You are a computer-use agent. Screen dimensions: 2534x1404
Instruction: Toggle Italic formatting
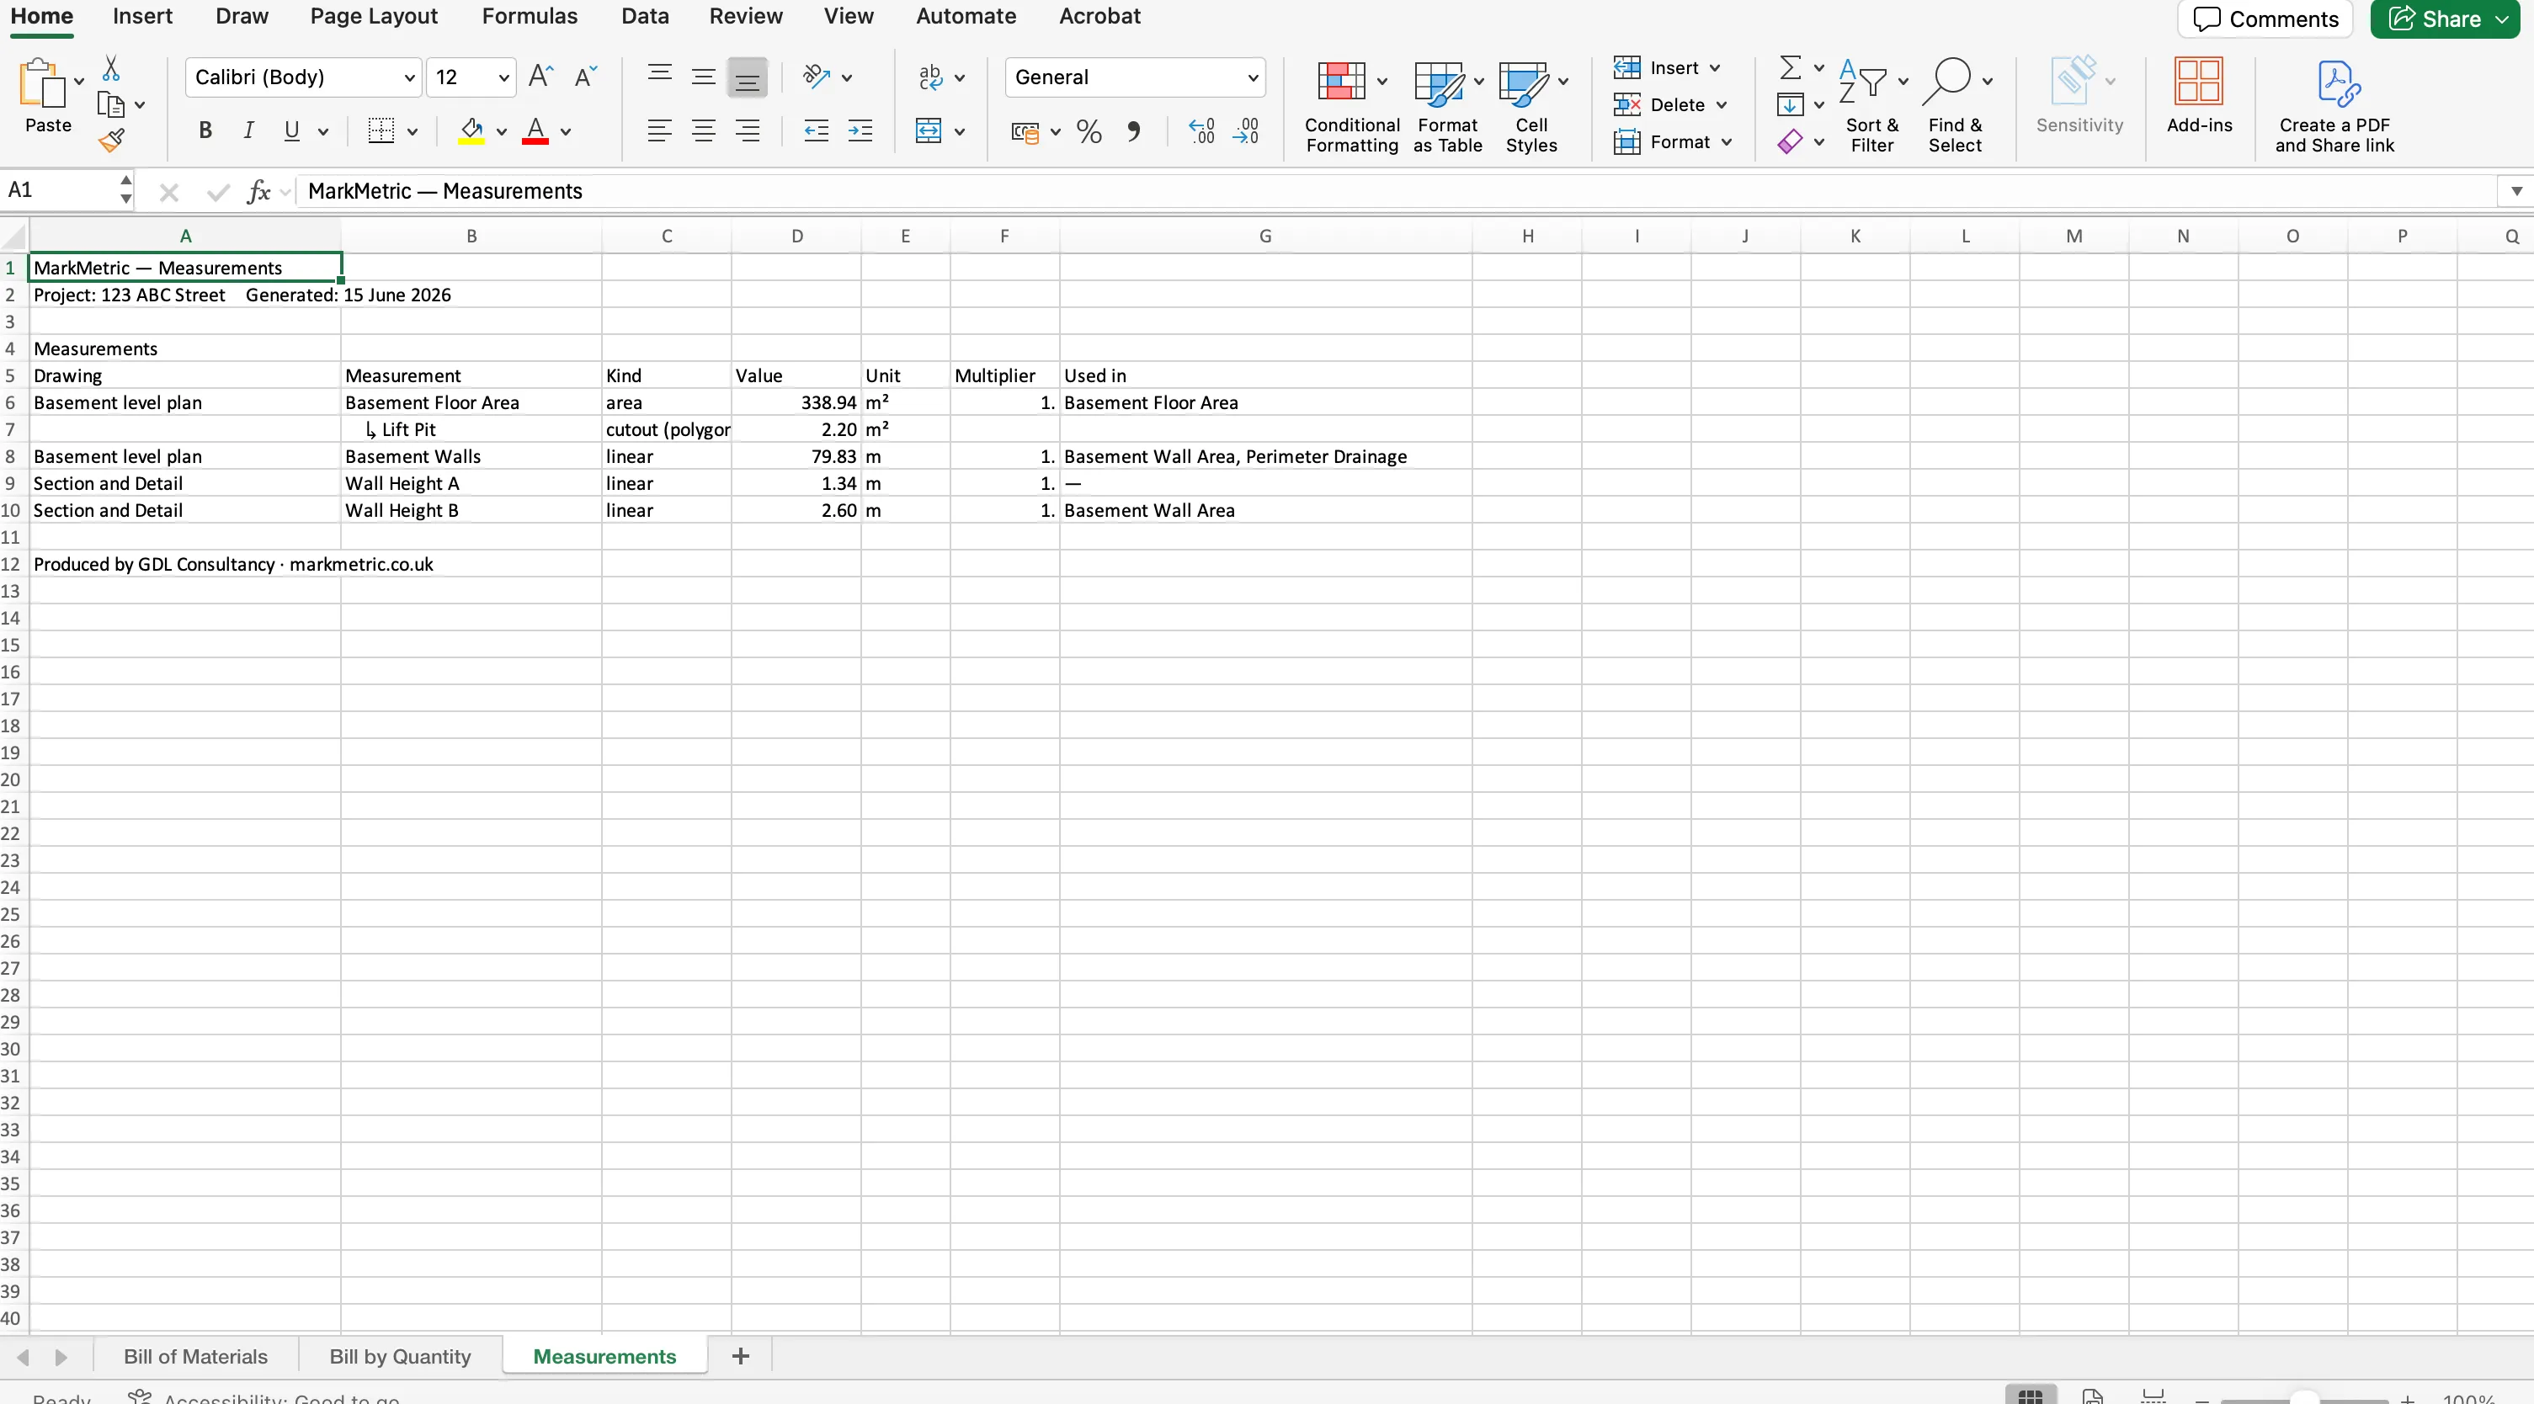(249, 130)
